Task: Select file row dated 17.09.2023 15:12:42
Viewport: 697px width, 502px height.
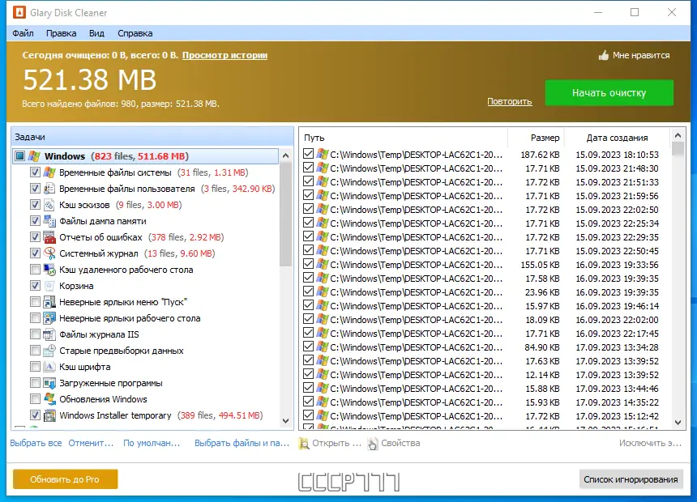Action: 485,416
